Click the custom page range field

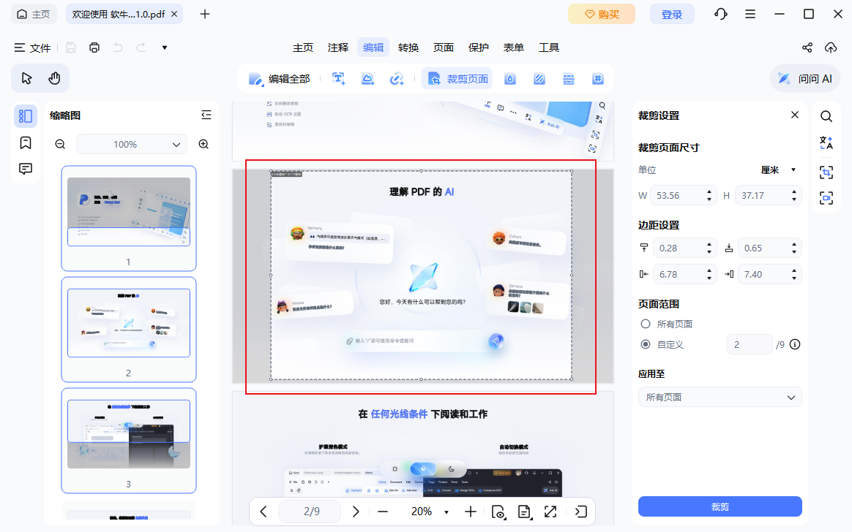pyautogui.click(x=750, y=344)
